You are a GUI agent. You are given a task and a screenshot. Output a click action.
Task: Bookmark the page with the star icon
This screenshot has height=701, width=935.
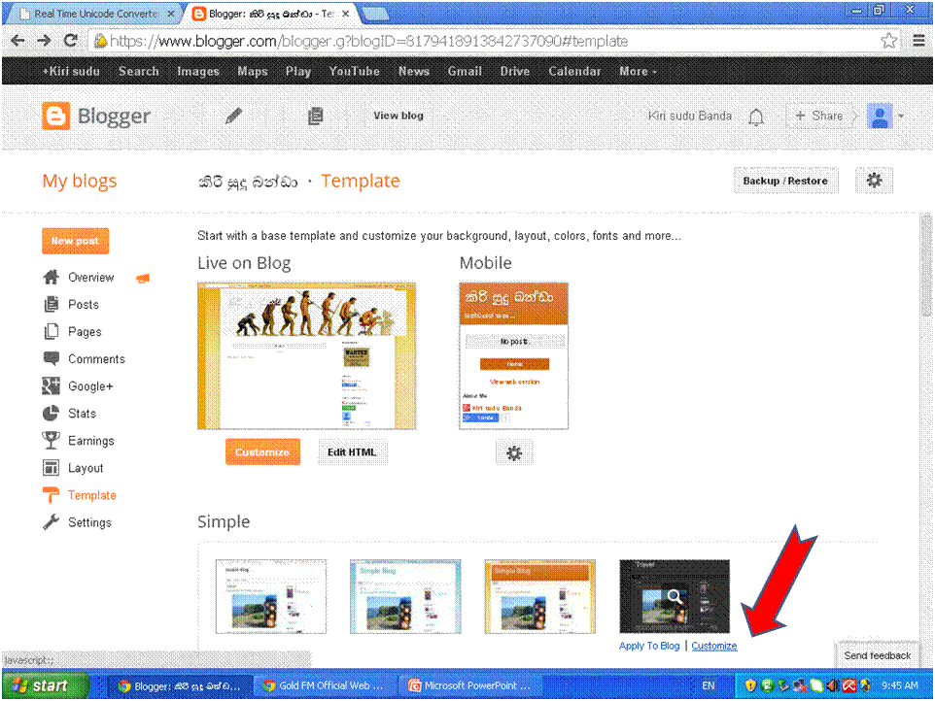click(888, 41)
